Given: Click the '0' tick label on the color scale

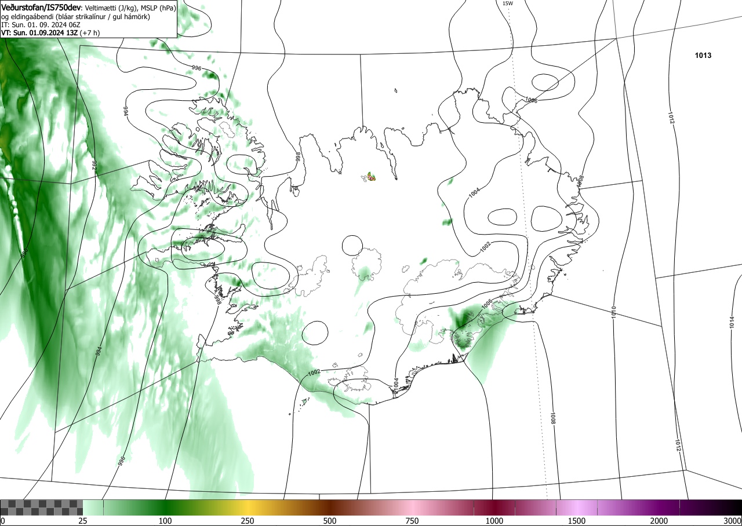Looking at the screenshot, I should pyautogui.click(x=3, y=521).
